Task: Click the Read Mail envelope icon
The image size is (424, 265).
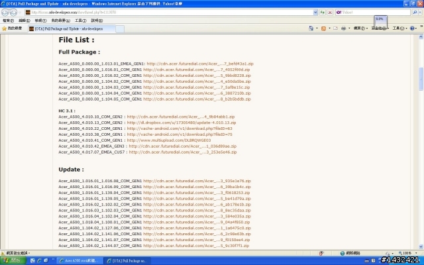Action: pyautogui.click(x=335, y=28)
